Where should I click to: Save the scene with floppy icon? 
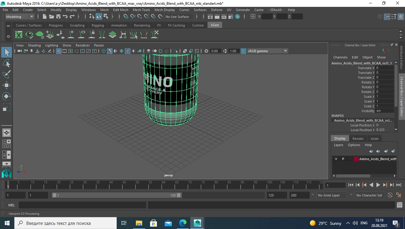click(x=58, y=16)
